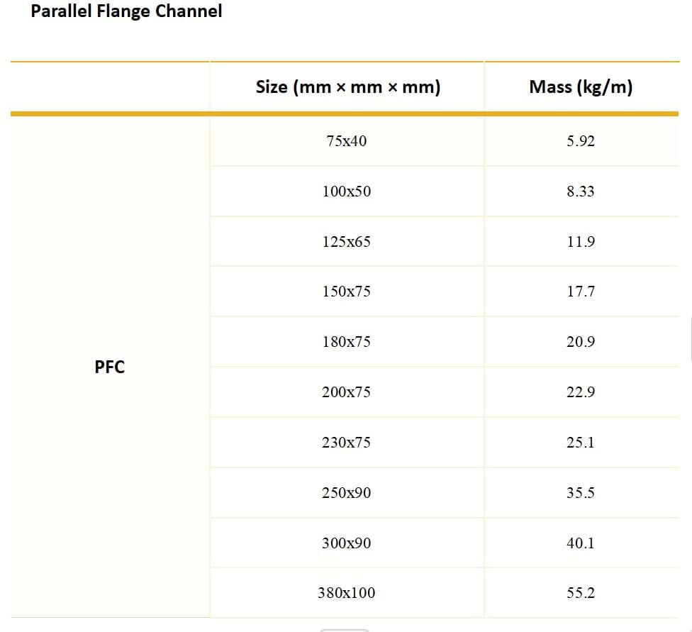Click the 8.33 mass value
The height and width of the screenshot is (632, 692).
[581, 192]
